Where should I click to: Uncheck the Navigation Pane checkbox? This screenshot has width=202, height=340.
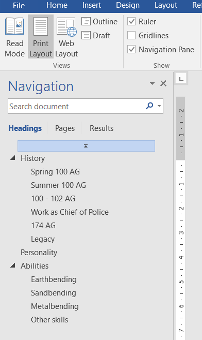(x=131, y=50)
